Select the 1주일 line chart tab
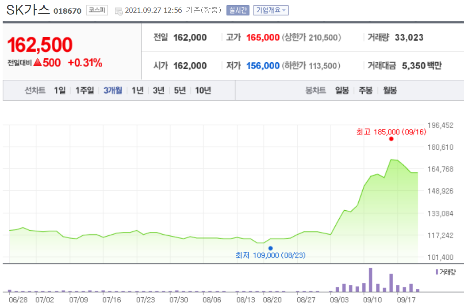The width and height of the screenshot is (464, 307). [x=84, y=91]
